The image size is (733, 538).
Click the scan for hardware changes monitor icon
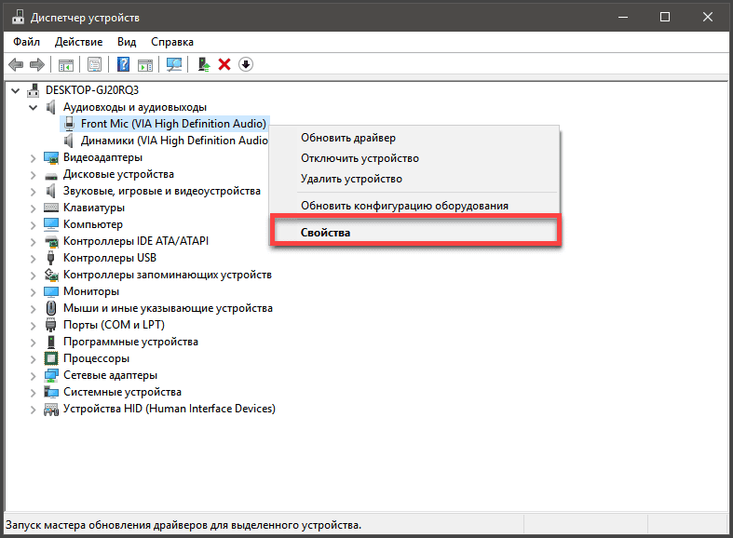[x=174, y=64]
